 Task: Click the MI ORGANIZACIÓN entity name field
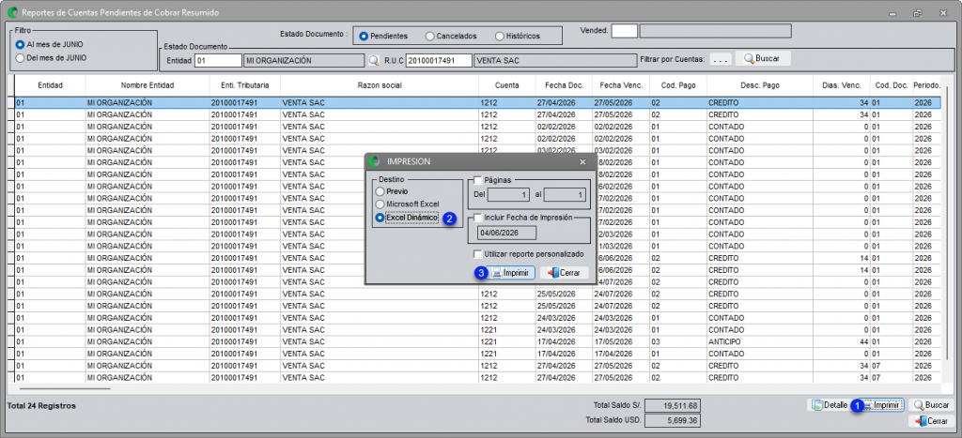pyautogui.click(x=303, y=61)
